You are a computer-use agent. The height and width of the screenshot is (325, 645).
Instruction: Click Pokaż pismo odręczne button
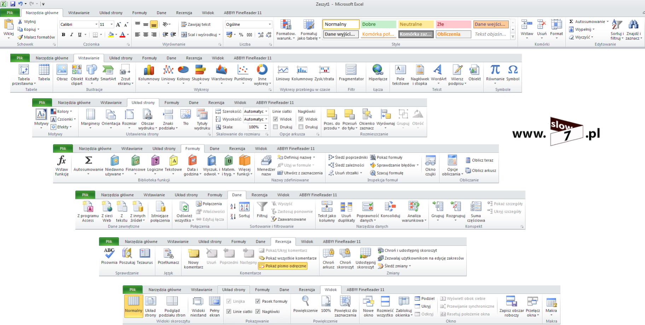[283, 266]
